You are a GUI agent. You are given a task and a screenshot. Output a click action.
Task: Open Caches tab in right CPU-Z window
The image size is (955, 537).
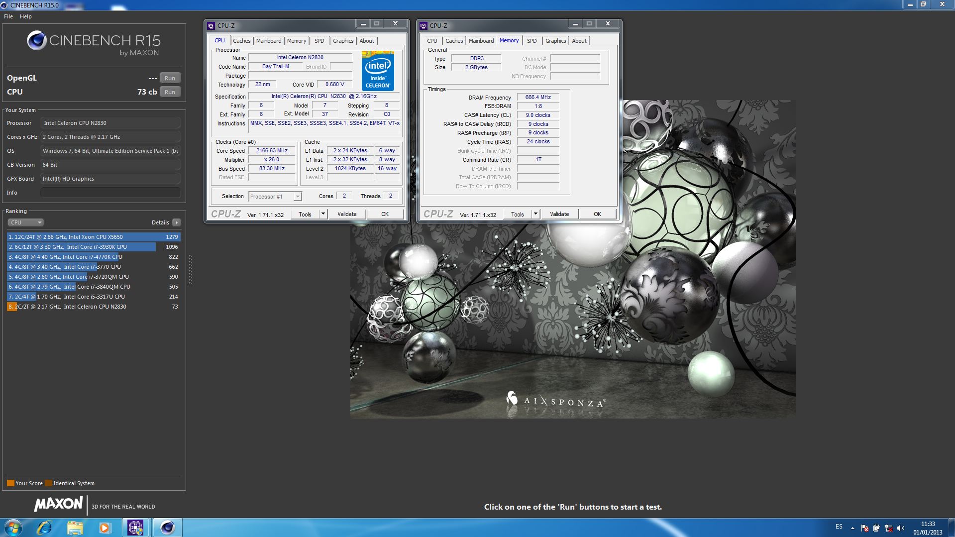tap(454, 41)
